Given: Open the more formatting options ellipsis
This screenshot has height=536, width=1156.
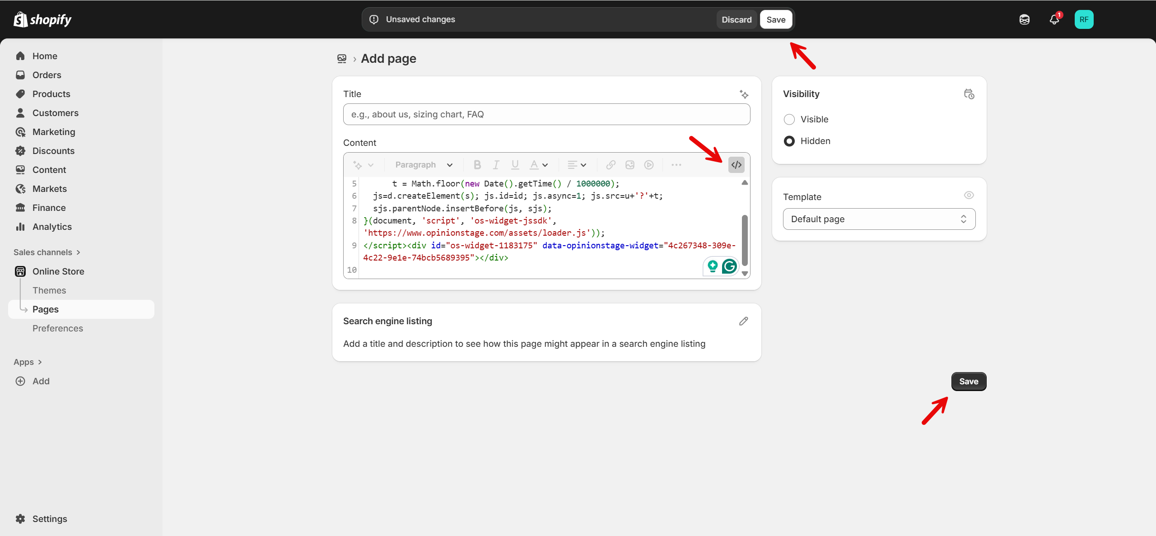Looking at the screenshot, I should click(x=676, y=165).
